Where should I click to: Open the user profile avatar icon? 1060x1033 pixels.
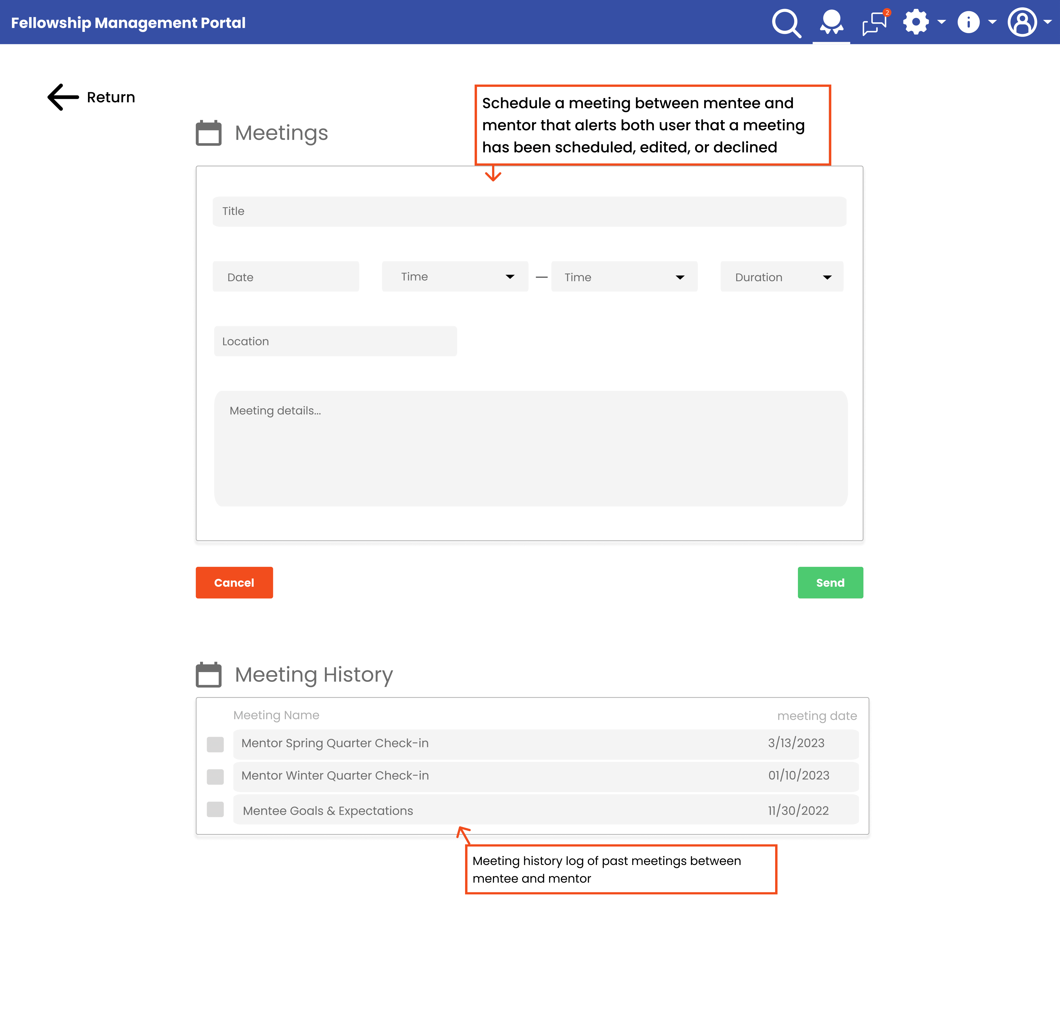click(1022, 22)
